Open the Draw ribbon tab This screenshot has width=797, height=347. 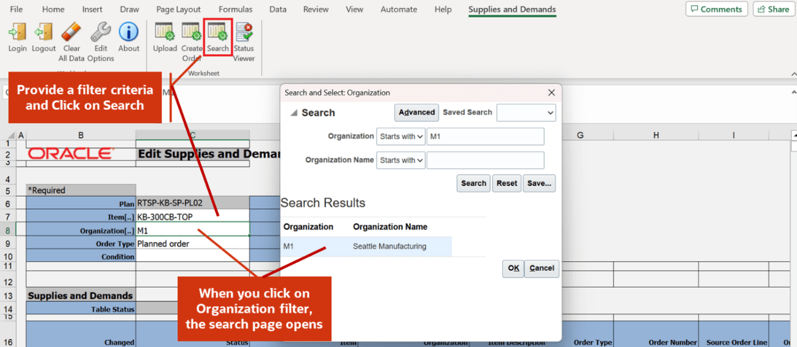coord(129,9)
